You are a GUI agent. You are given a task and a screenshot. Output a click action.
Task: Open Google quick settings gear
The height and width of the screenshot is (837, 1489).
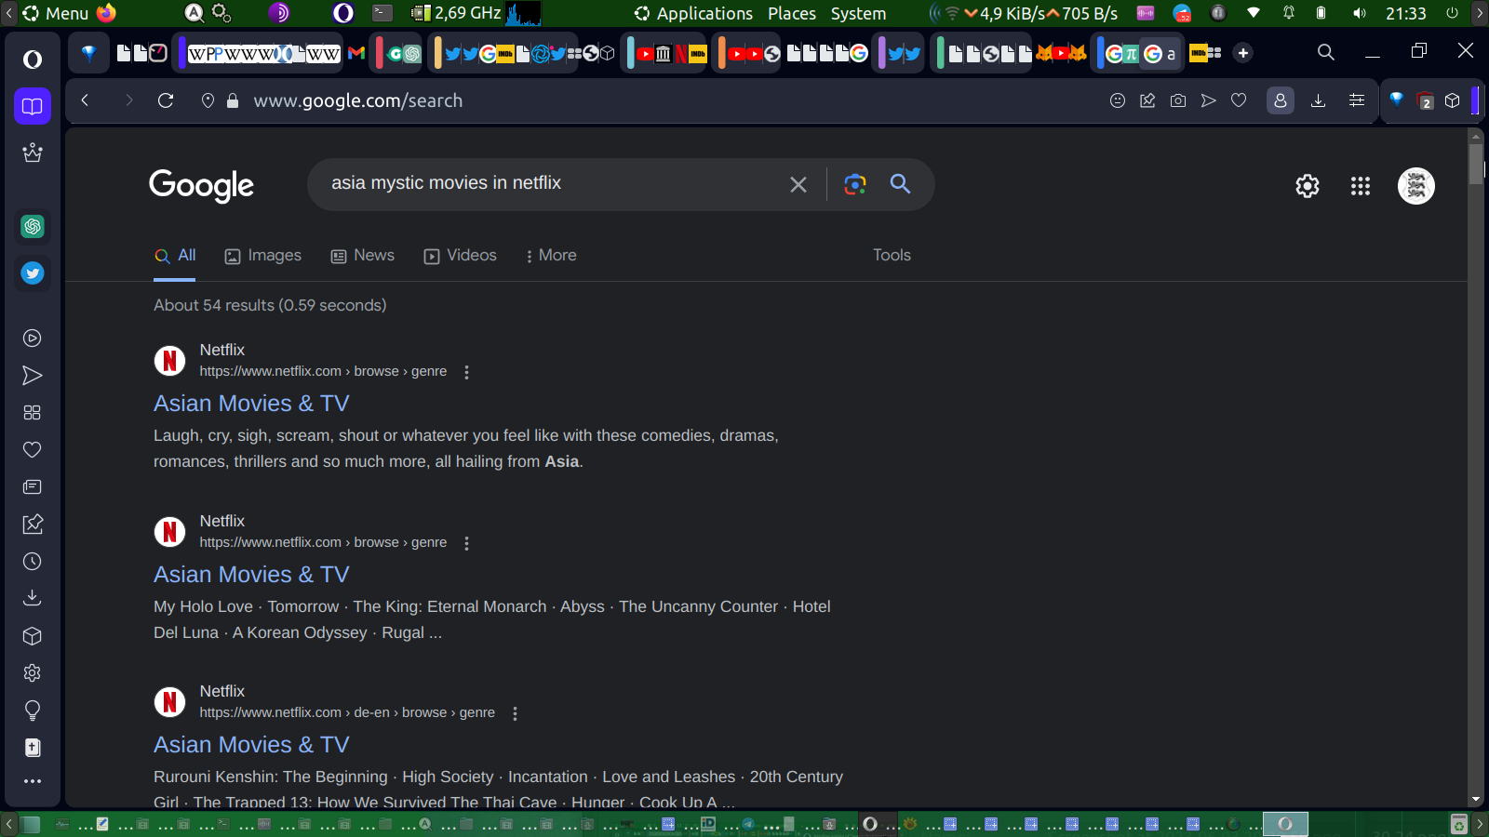pos(1308,186)
